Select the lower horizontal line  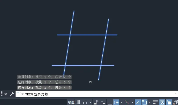click(83, 66)
